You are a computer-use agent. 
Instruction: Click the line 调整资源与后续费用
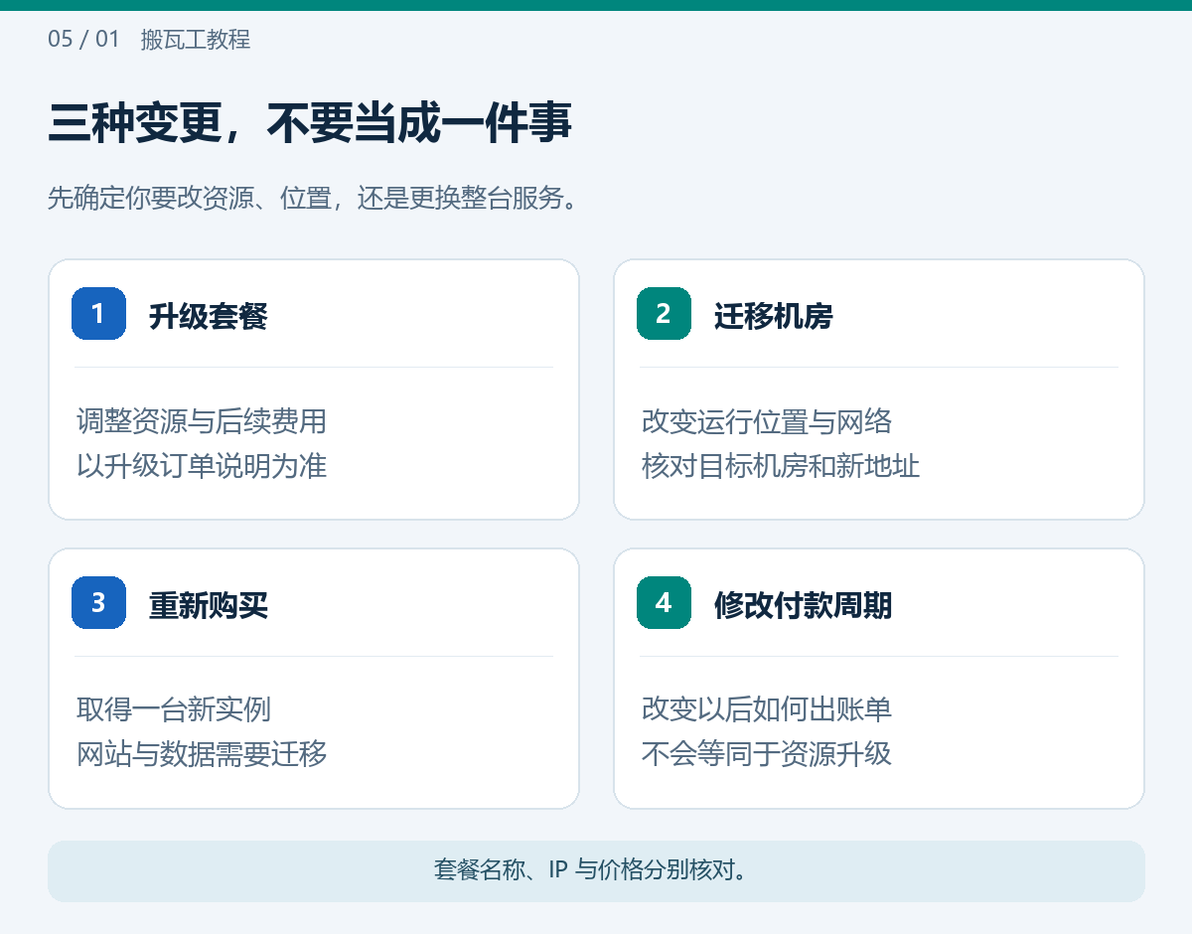[x=202, y=421]
